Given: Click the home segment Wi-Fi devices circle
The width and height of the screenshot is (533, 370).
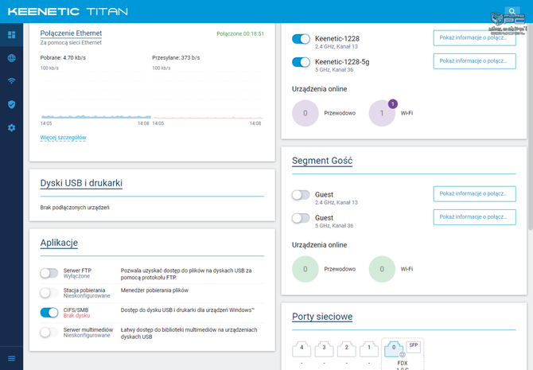Looking at the screenshot, I should coord(382,113).
